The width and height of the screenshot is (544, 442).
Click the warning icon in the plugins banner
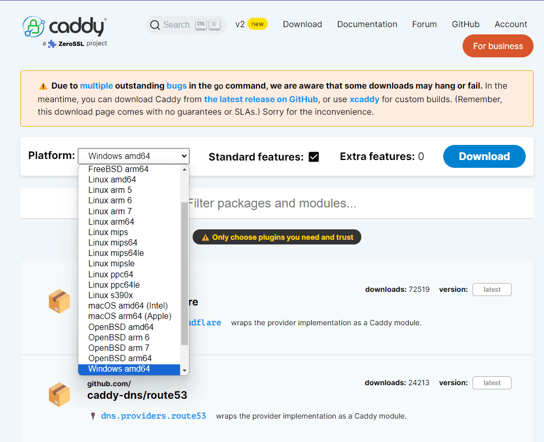pos(206,237)
